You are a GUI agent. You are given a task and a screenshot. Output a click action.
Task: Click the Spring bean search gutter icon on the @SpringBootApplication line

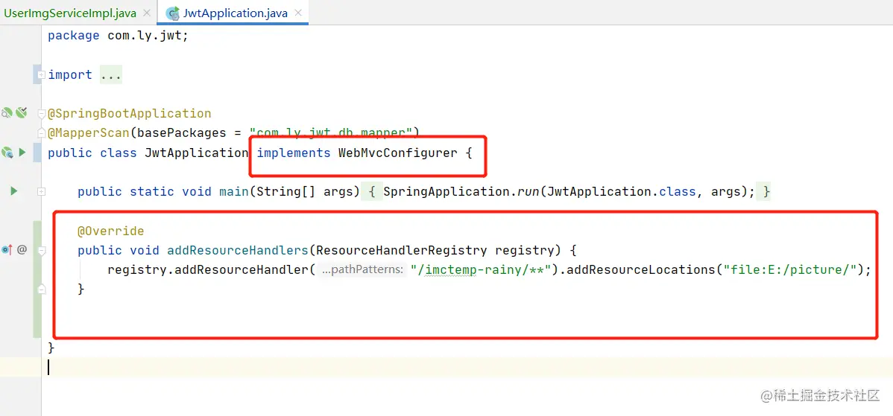pos(7,113)
